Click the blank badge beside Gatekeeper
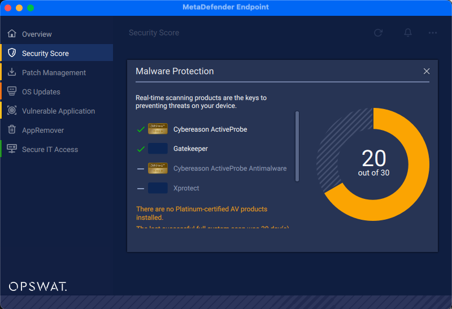The width and height of the screenshot is (452, 309). coord(158,149)
